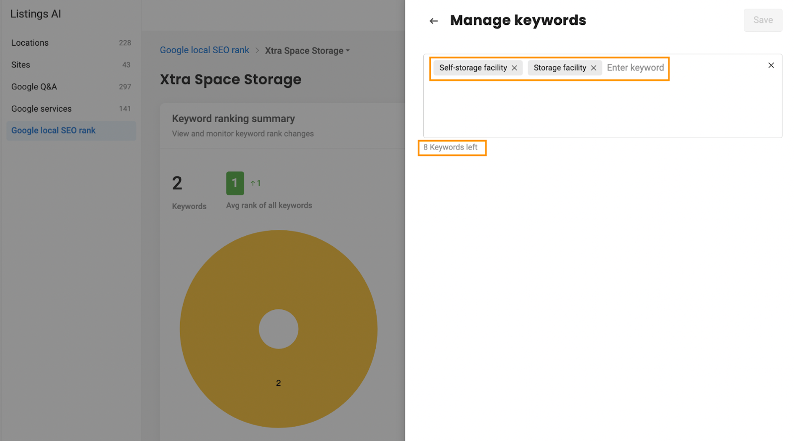Click the Self-storage facility tag label

pyautogui.click(x=473, y=68)
